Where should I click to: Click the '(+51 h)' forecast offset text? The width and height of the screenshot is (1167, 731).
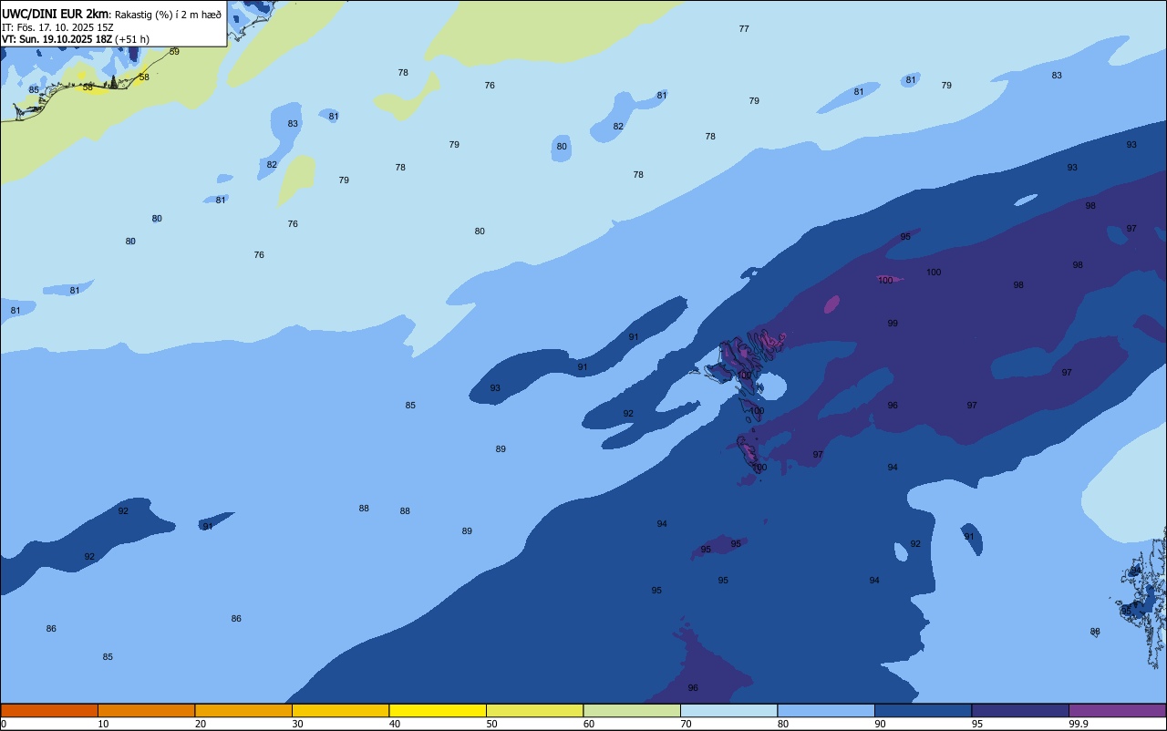tap(132, 39)
